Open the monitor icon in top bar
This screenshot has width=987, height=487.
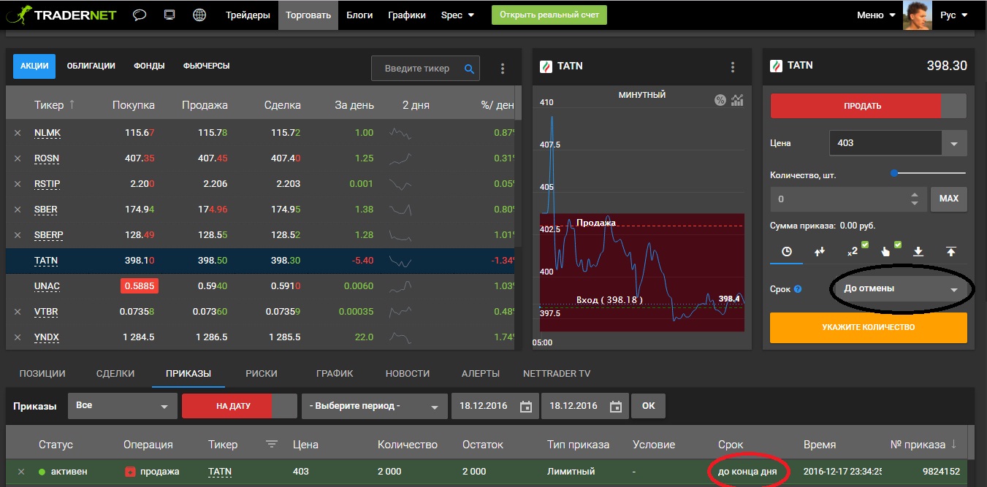click(169, 15)
